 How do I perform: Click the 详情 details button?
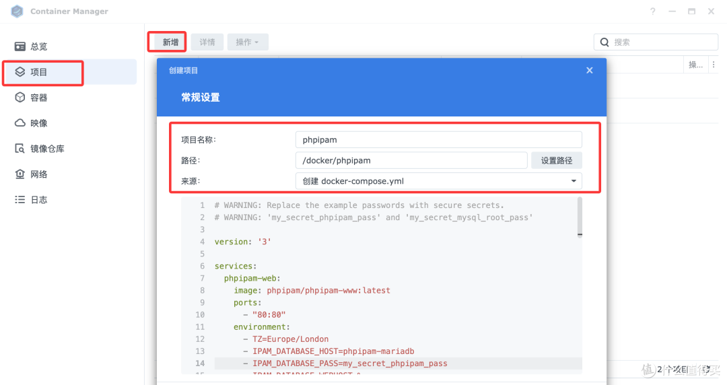pyautogui.click(x=207, y=42)
